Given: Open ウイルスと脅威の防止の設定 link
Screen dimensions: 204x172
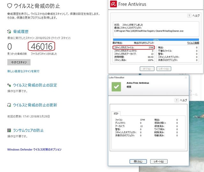Looking at the screenshot, I should coord(35,85).
